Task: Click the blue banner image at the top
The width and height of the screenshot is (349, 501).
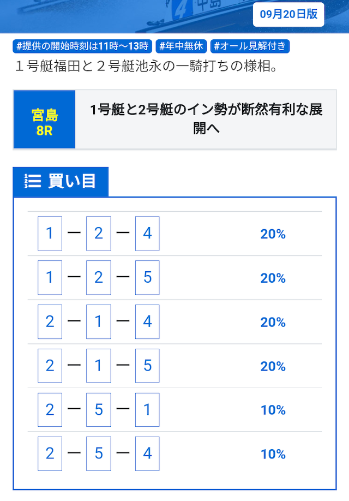Action: pyautogui.click(x=174, y=16)
